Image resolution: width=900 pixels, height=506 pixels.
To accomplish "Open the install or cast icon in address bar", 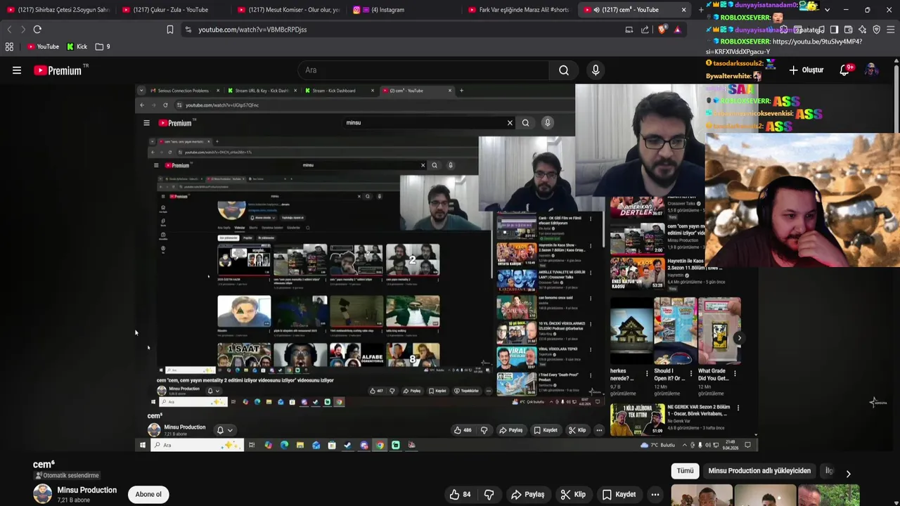I will 629,30.
